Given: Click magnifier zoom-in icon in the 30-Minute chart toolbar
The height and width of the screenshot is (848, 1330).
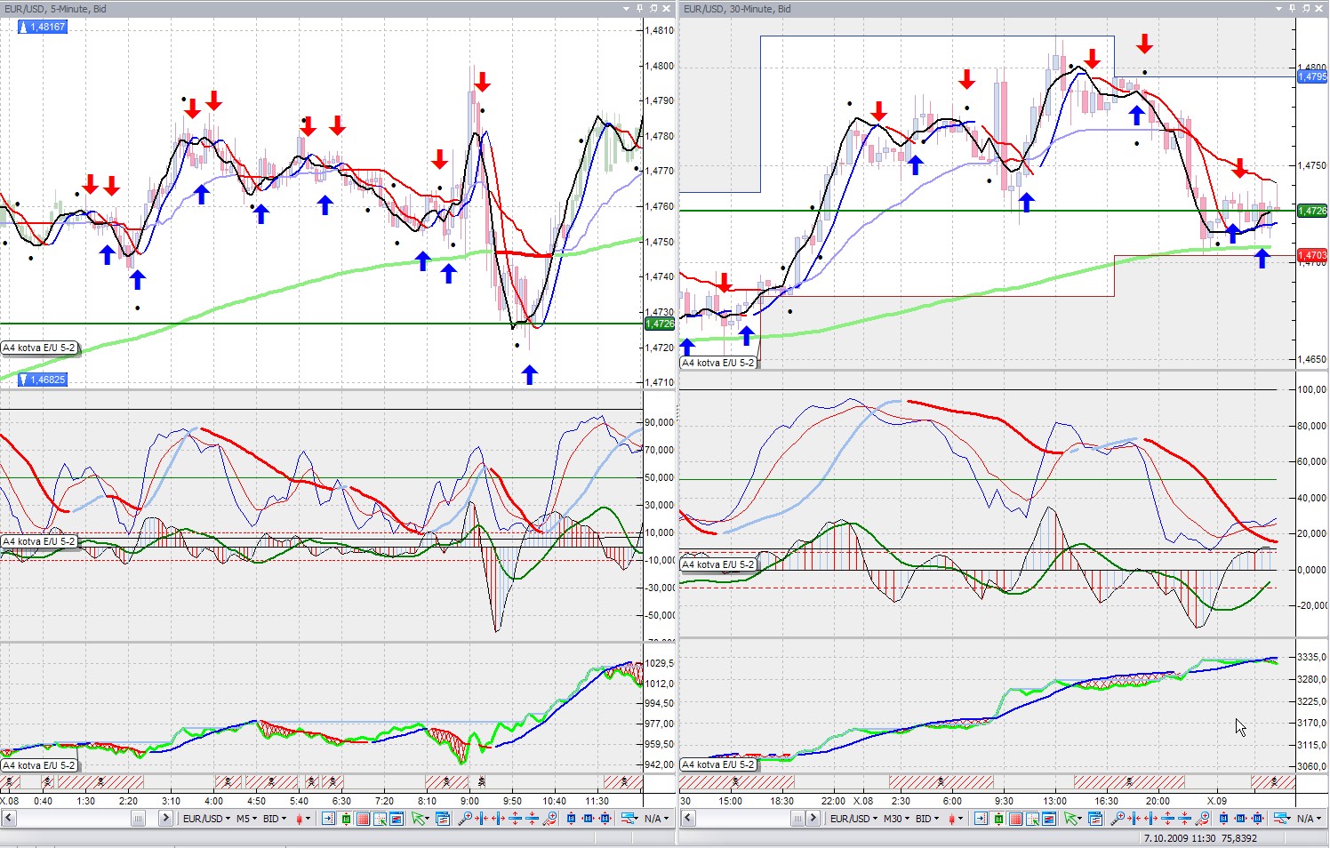Looking at the screenshot, I should pyautogui.click(x=1118, y=819).
